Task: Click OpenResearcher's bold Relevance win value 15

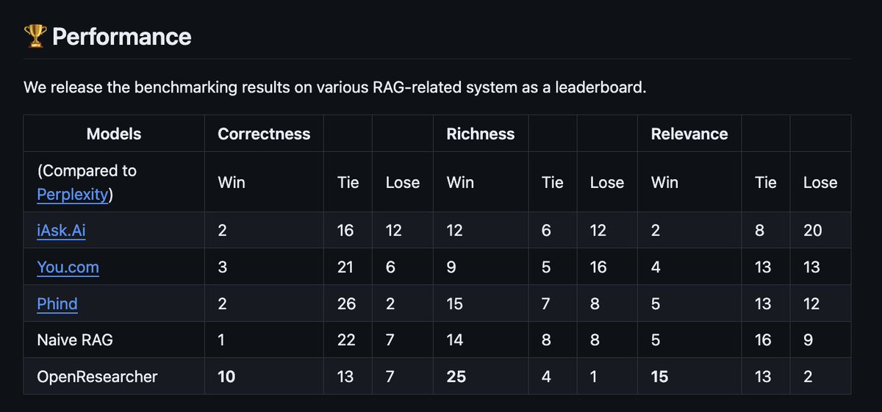Action: (660, 377)
